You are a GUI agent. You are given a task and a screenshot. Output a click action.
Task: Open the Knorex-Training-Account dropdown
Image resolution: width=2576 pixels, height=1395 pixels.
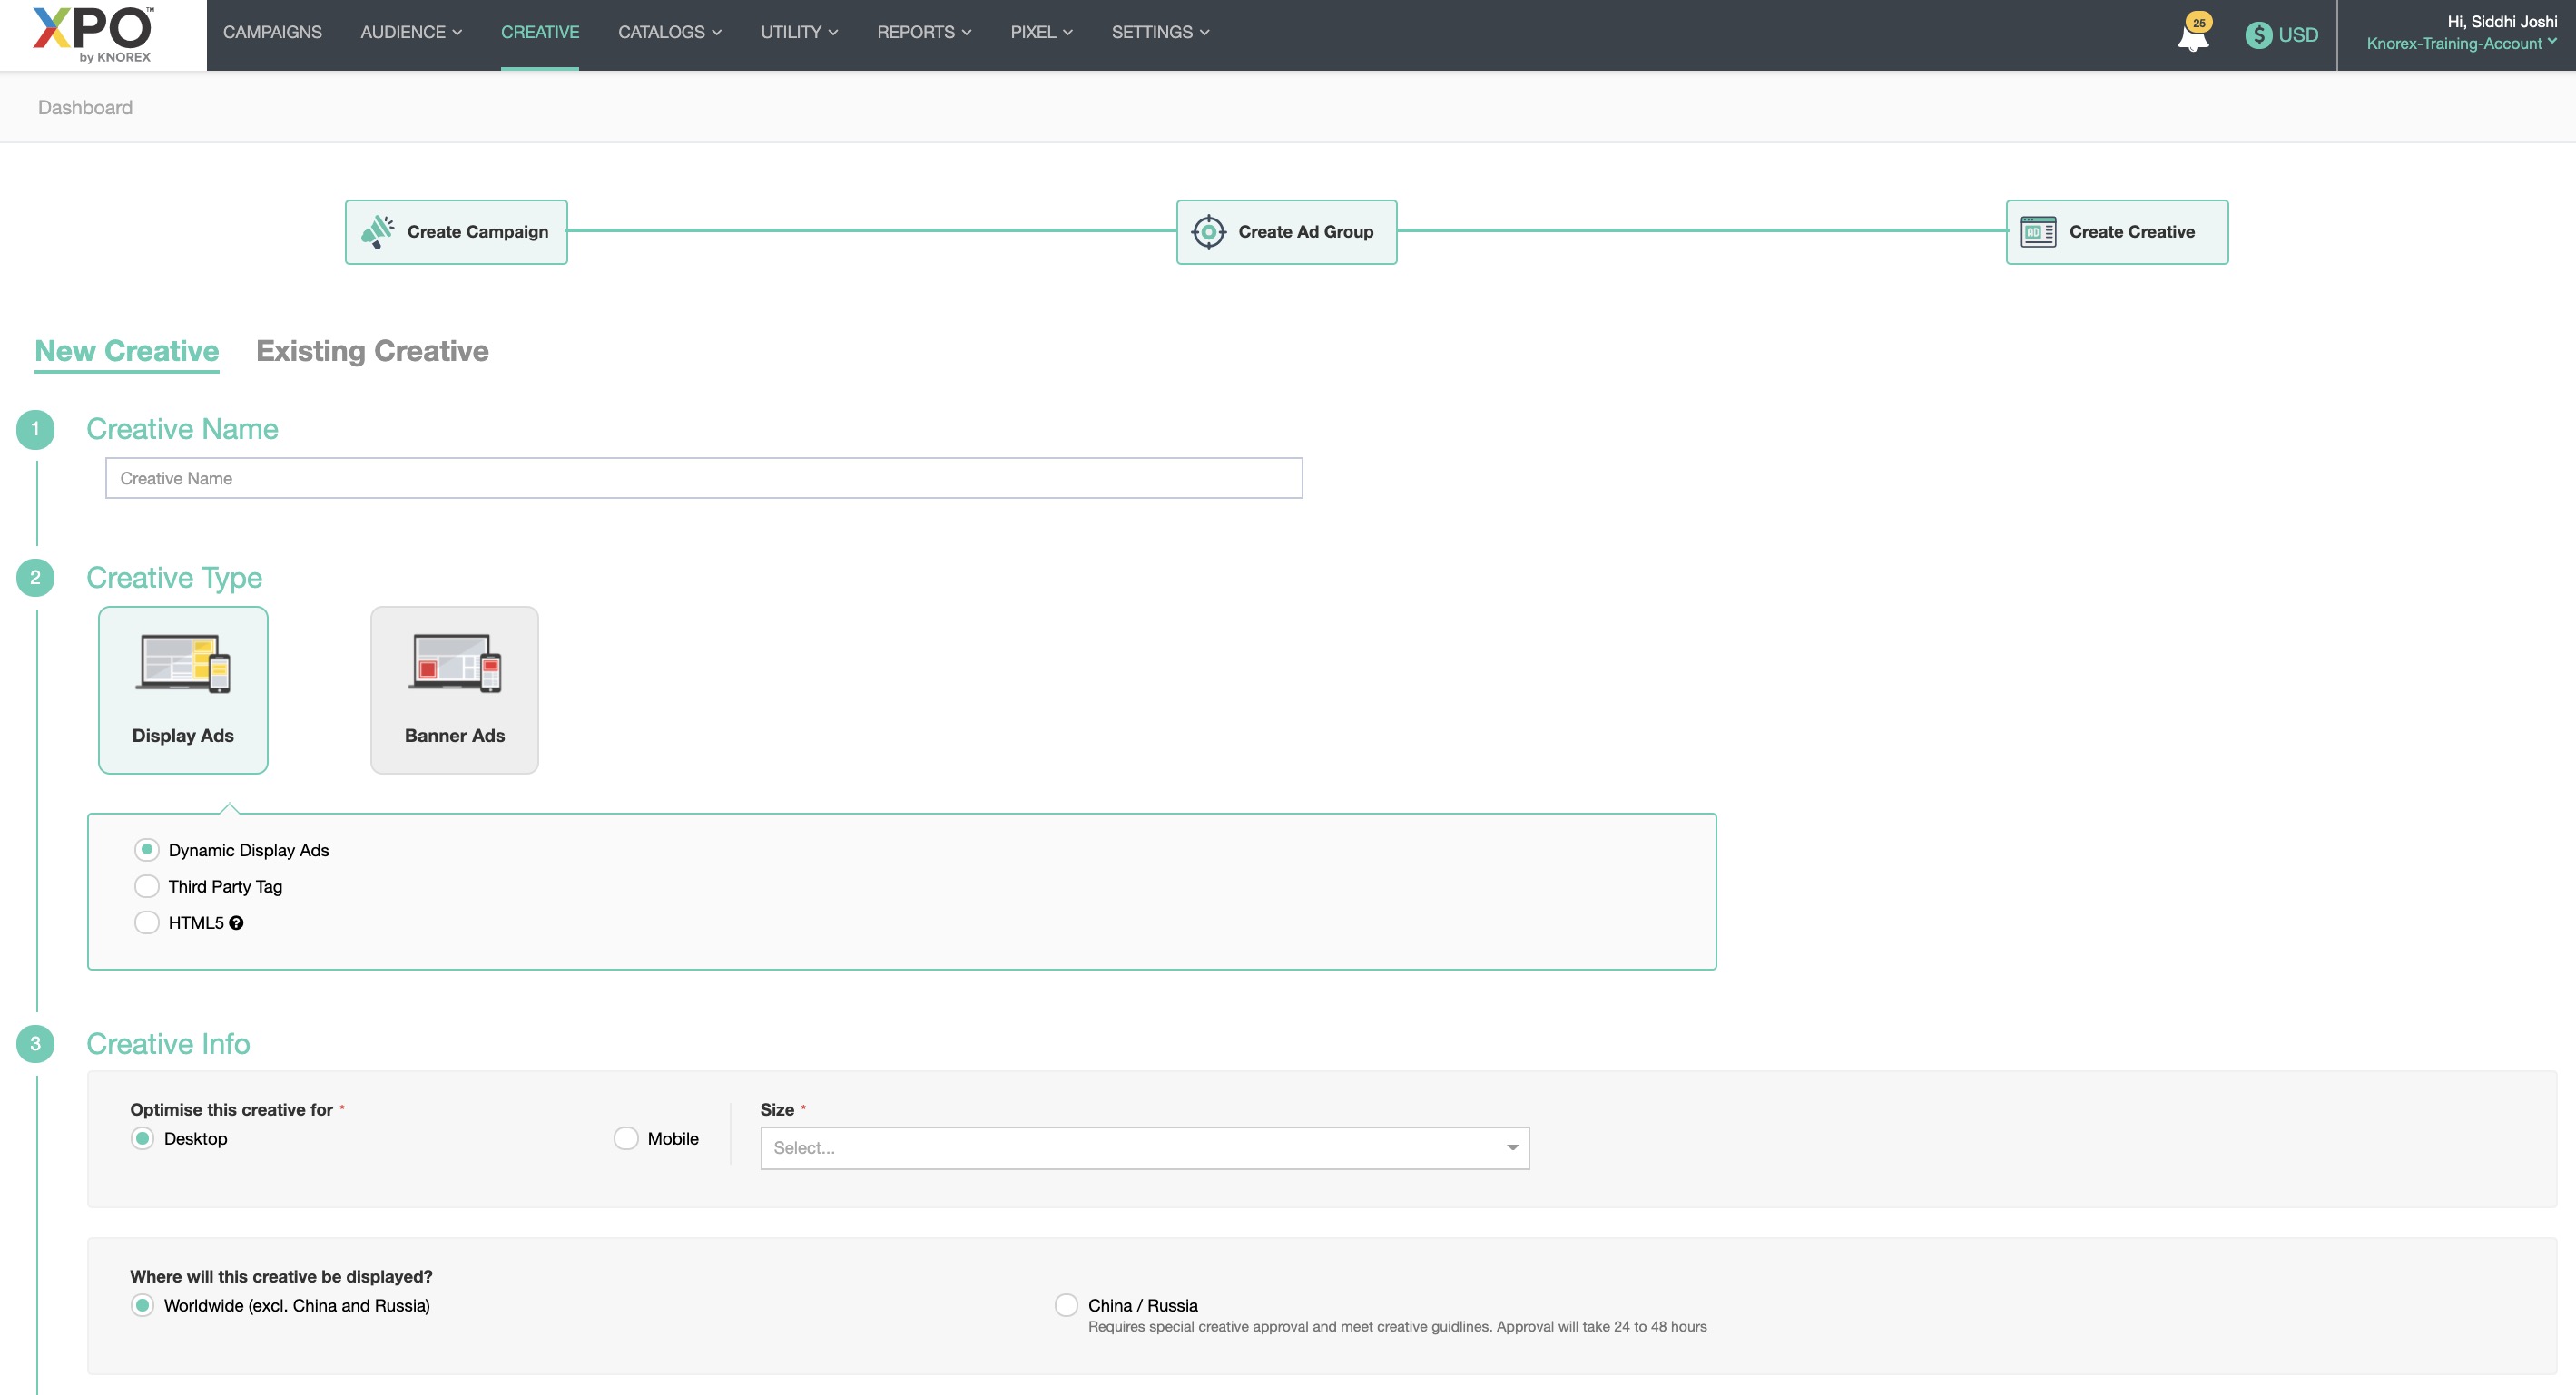pyautogui.click(x=2460, y=43)
